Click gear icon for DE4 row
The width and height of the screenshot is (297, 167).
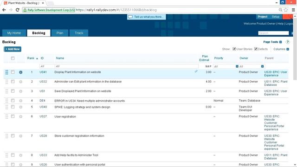tap(20, 101)
